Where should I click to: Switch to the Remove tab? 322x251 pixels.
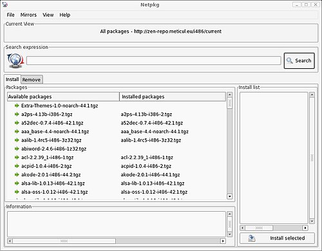point(32,80)
